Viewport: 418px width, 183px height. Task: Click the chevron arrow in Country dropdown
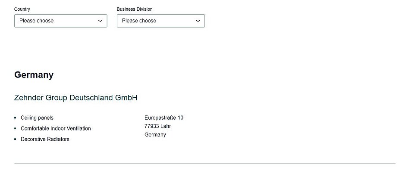pyautogui.click(x=100, y=21)
